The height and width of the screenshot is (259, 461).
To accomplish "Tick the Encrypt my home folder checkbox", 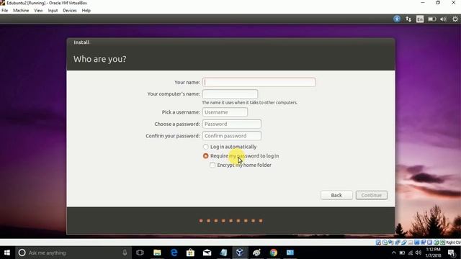I will click(x=212, y=165).
